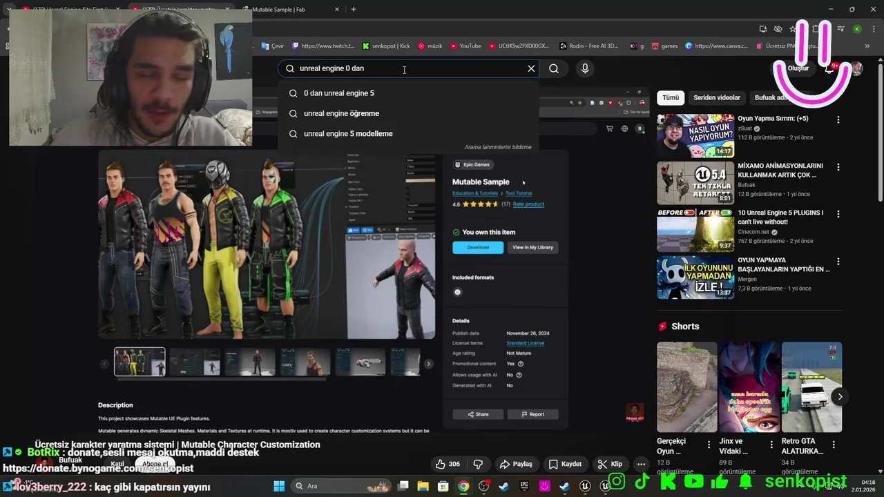Save the video with Kaydet
The height and width of the screenshot is (497, 884).
pyautogui.click(x=565, y=464)
